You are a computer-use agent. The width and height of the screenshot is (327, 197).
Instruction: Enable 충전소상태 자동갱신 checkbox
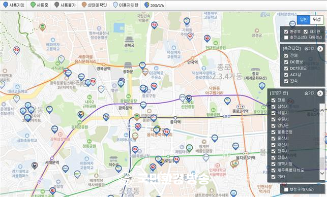pyautogui.click(x=286, y=38)
